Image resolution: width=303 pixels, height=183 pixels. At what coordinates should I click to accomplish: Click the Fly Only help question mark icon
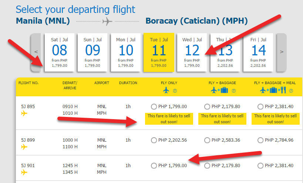(175, 91)
